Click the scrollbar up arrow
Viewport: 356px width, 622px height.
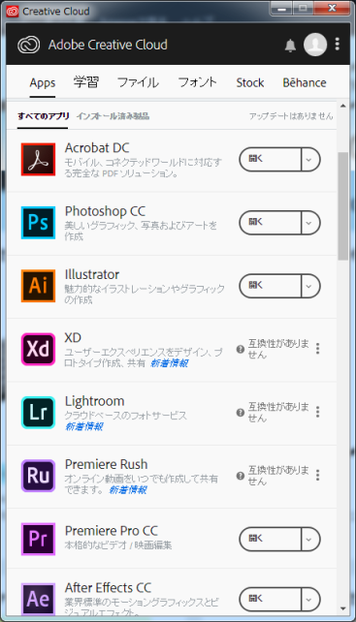(x=342, y=106)
